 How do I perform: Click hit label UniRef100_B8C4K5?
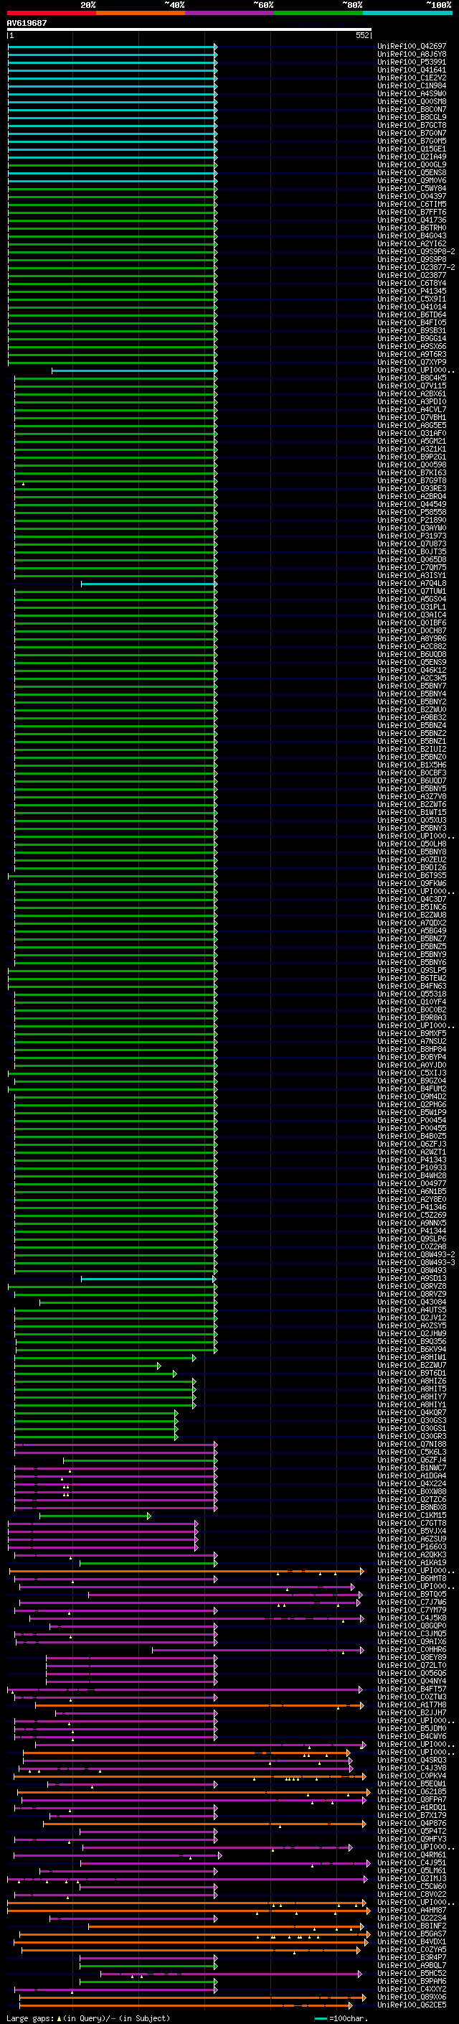pyautogui.click(x=411, y=378)
